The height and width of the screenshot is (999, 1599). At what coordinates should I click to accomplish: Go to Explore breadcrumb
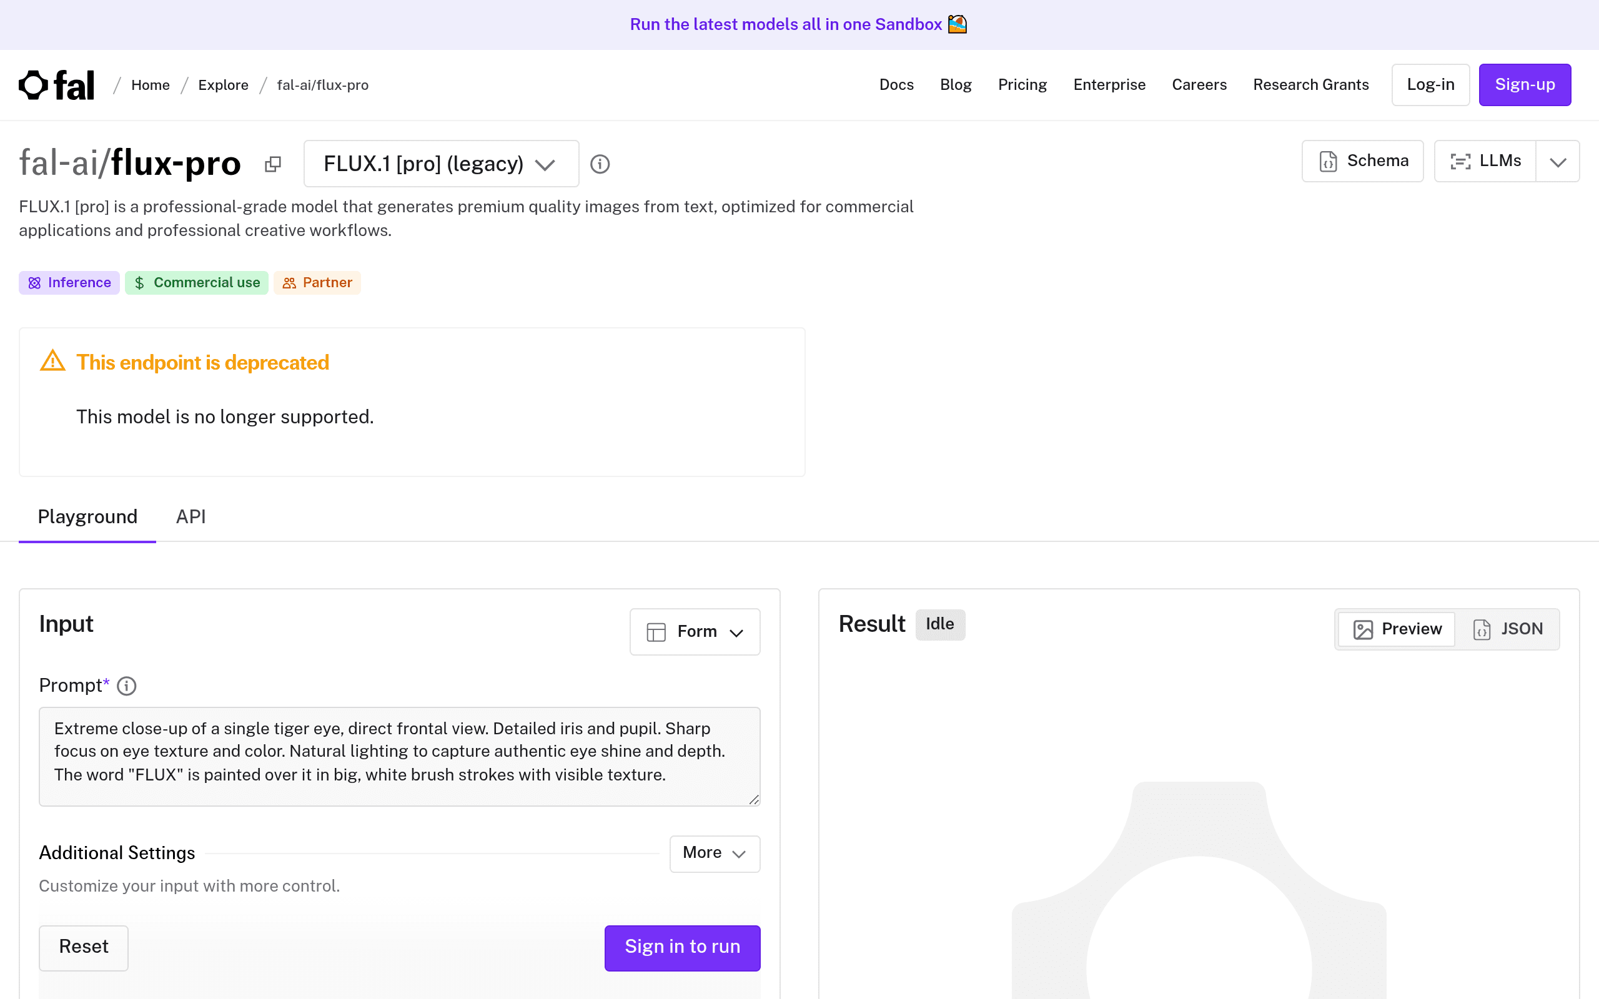[224, 86]
